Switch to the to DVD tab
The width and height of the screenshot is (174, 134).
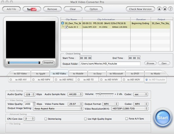[135, 74]
